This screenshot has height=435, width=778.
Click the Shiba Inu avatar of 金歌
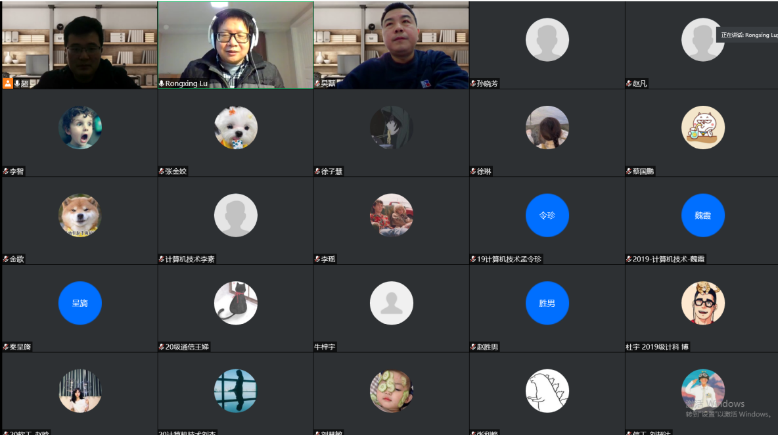pyautogui.click(x=80, y=215)
